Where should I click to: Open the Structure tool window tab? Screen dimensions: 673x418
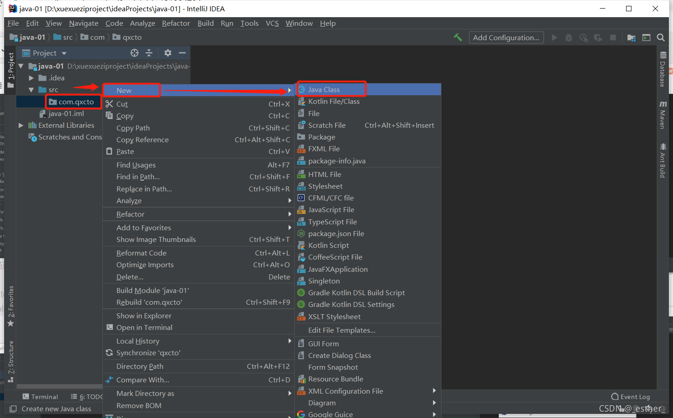tap(11, 361)
